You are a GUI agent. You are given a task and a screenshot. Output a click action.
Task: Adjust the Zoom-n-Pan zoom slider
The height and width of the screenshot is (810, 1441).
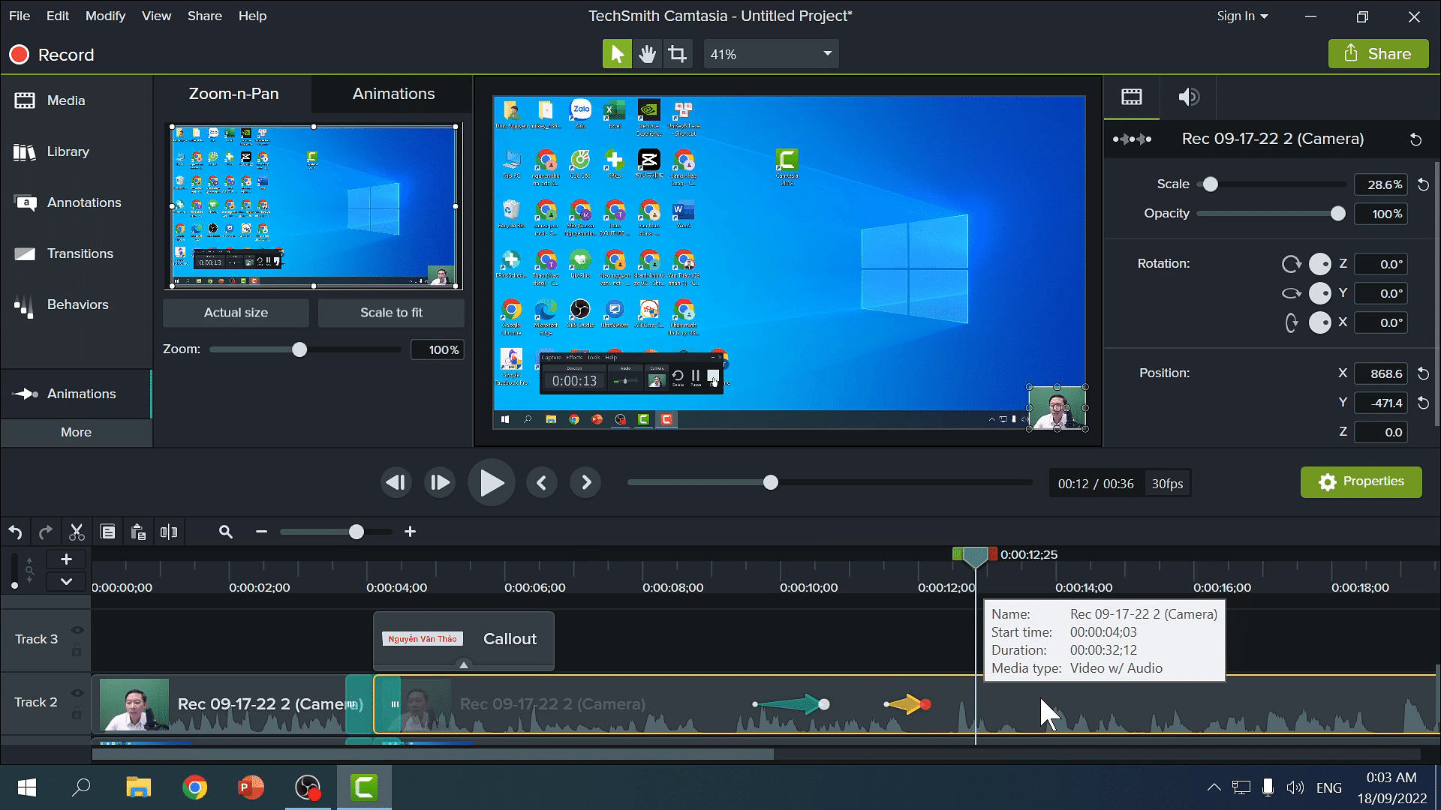click(x=299, y=349)
